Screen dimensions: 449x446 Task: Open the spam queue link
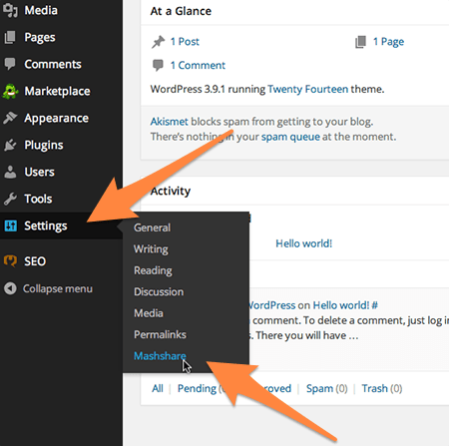pos(290,137)
